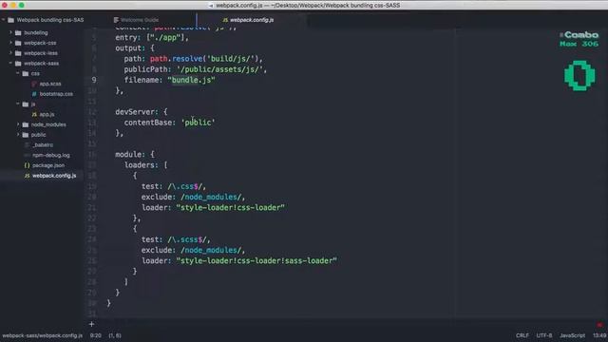Click the red indicator icon above status bar
Image resolution: width=608 pixels, height=342 pixels.
click(599, 325)
